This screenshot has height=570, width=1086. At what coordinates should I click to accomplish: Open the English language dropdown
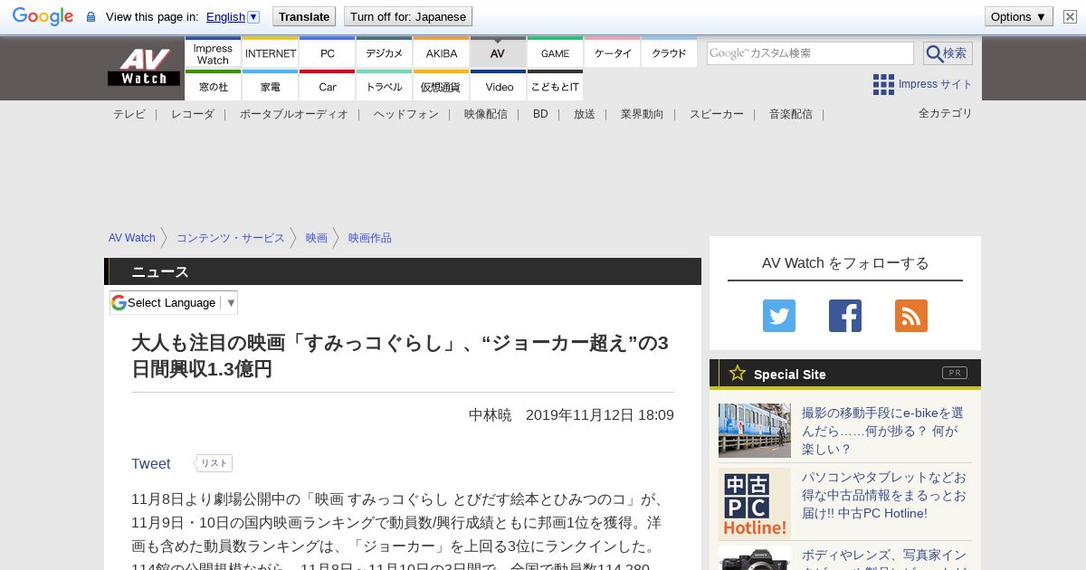point(233,16)
